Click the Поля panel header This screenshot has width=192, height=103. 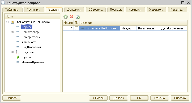click(32, 16)
